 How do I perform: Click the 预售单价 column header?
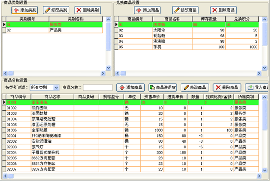click(x=152, y=97)
